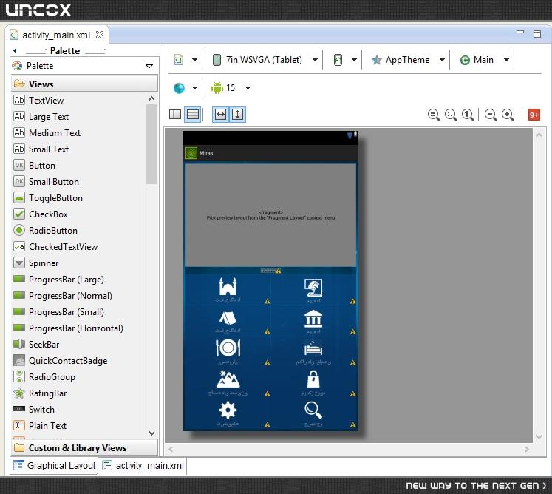
Task: Open the AppTheme theme dropdown
Action: pyautogui.click(x=442, y=60)
